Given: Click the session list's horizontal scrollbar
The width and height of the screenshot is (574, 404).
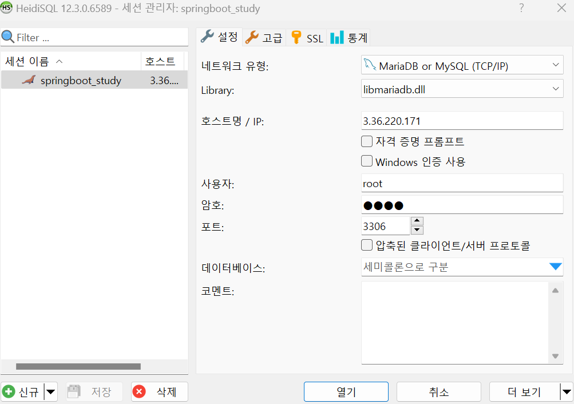Looking at the screenshot, I should point(78,366).
